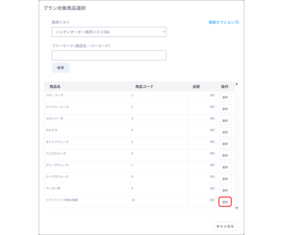Select ジンジャーエール with its 選択 button
The height and width of the screenshot is (235, 283).
(225, 109)
